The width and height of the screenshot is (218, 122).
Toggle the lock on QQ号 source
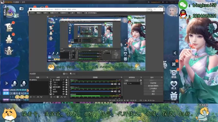(66, 89)
